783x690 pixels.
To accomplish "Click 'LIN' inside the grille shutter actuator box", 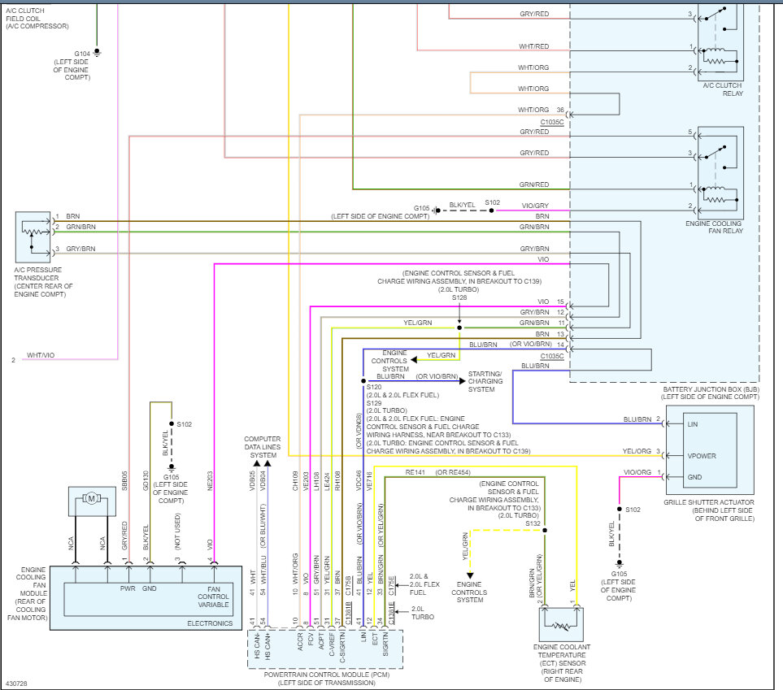I will (692, 424).
